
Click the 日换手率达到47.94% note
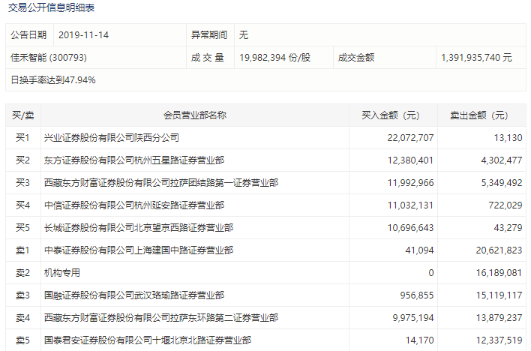(53, 80)
